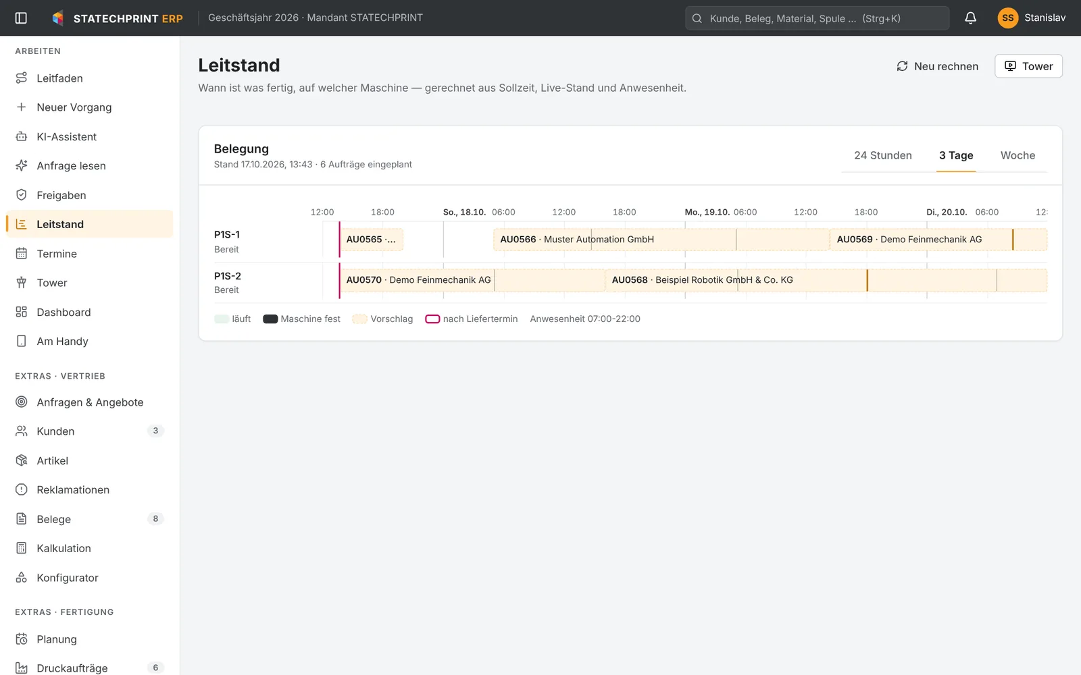Click the SS user avatar
Screen dimensions: 1081x675
[1008, 18]
